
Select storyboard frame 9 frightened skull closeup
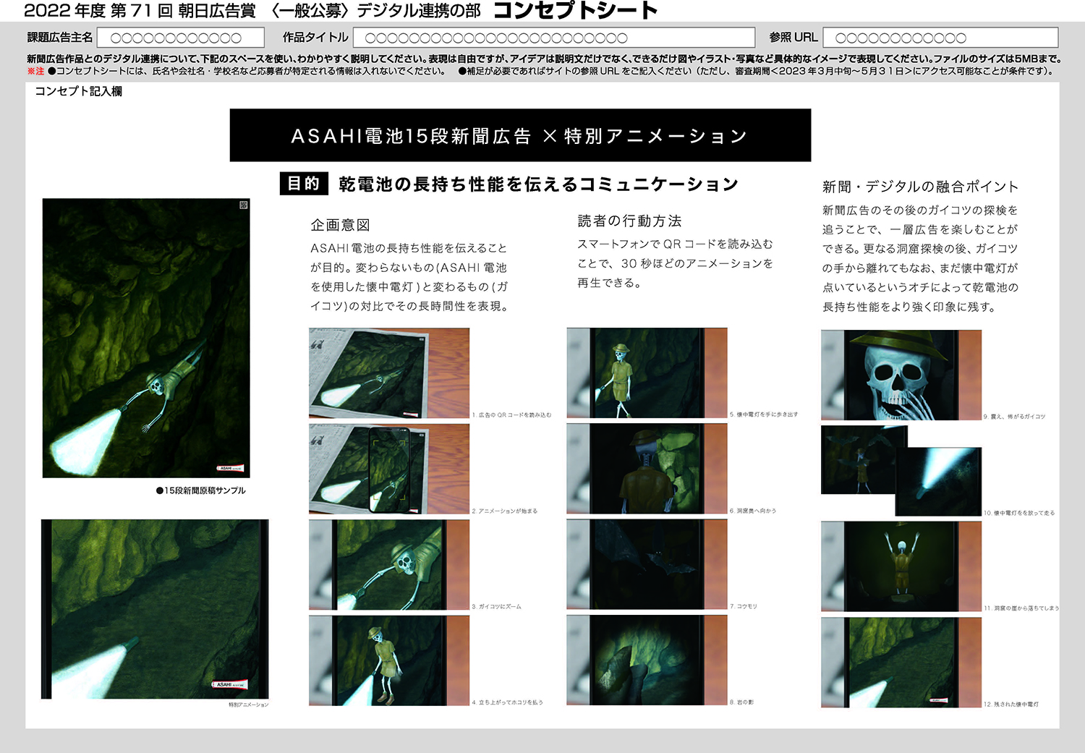coord(901,375)
